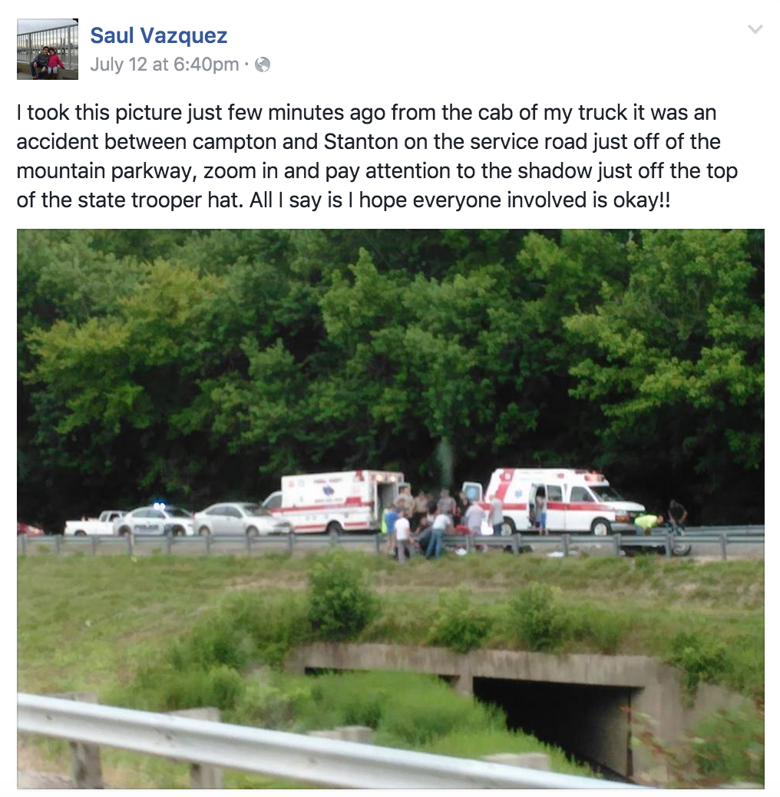This screenshot has width=780, height=797.
Task: Click the silver sedan behind the ambulance
Action: tap(239, 519)
